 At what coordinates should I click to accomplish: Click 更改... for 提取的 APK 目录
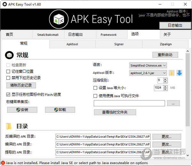(167, 152)
